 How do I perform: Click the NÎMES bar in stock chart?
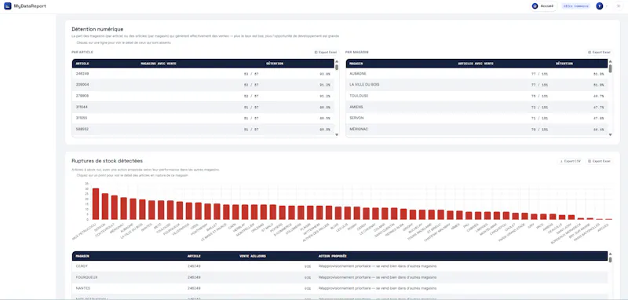(460, 215)
